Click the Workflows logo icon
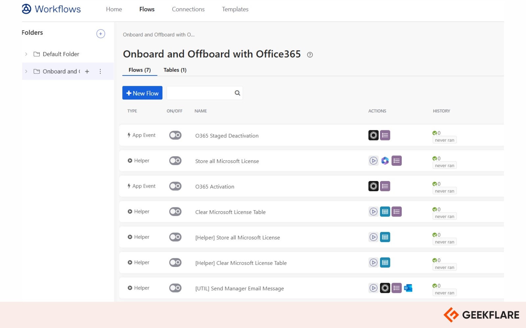Viewport: 526px width, 328px height. pyautogui.click(x=27, y=9)
